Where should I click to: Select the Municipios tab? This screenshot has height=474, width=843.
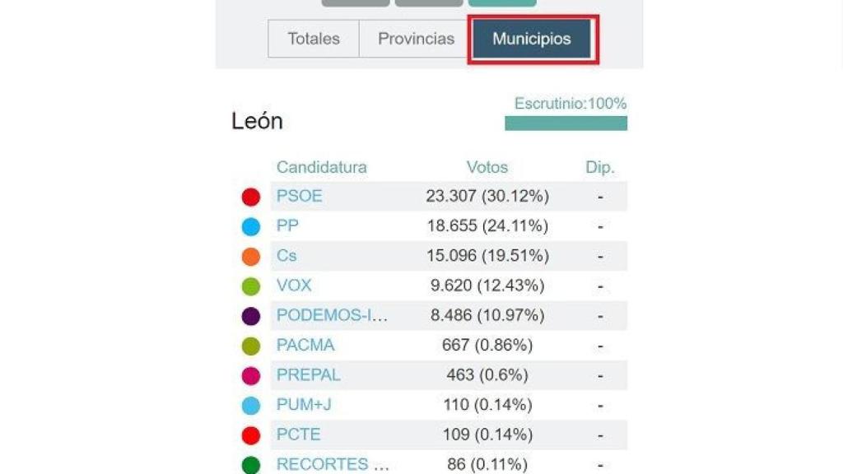pyautogui.click(x=532, y=38)
